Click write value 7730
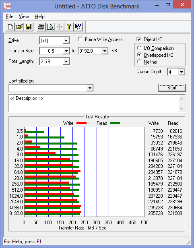Viewport: 194px width, 248px height. click(x=158, y=131)
